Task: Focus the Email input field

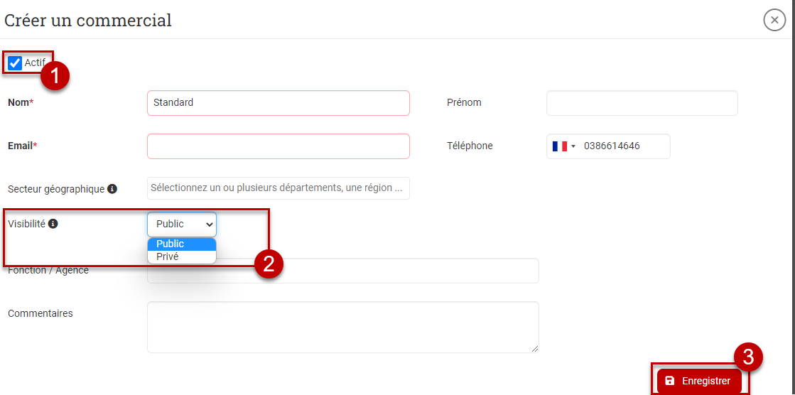Action: tap(278, 146)
